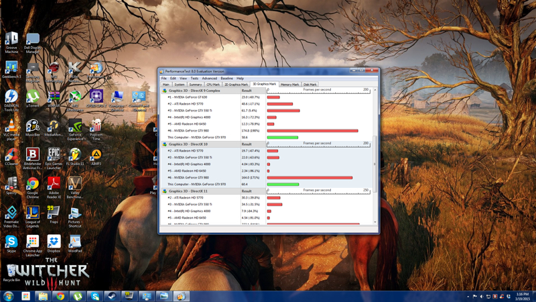The width and height of the screenshot is (536, 302).
Task: Open the Baseline menu
Action: [226, 79]
